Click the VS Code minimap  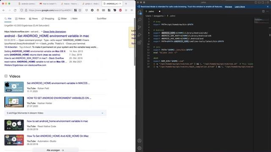[261, 20]
